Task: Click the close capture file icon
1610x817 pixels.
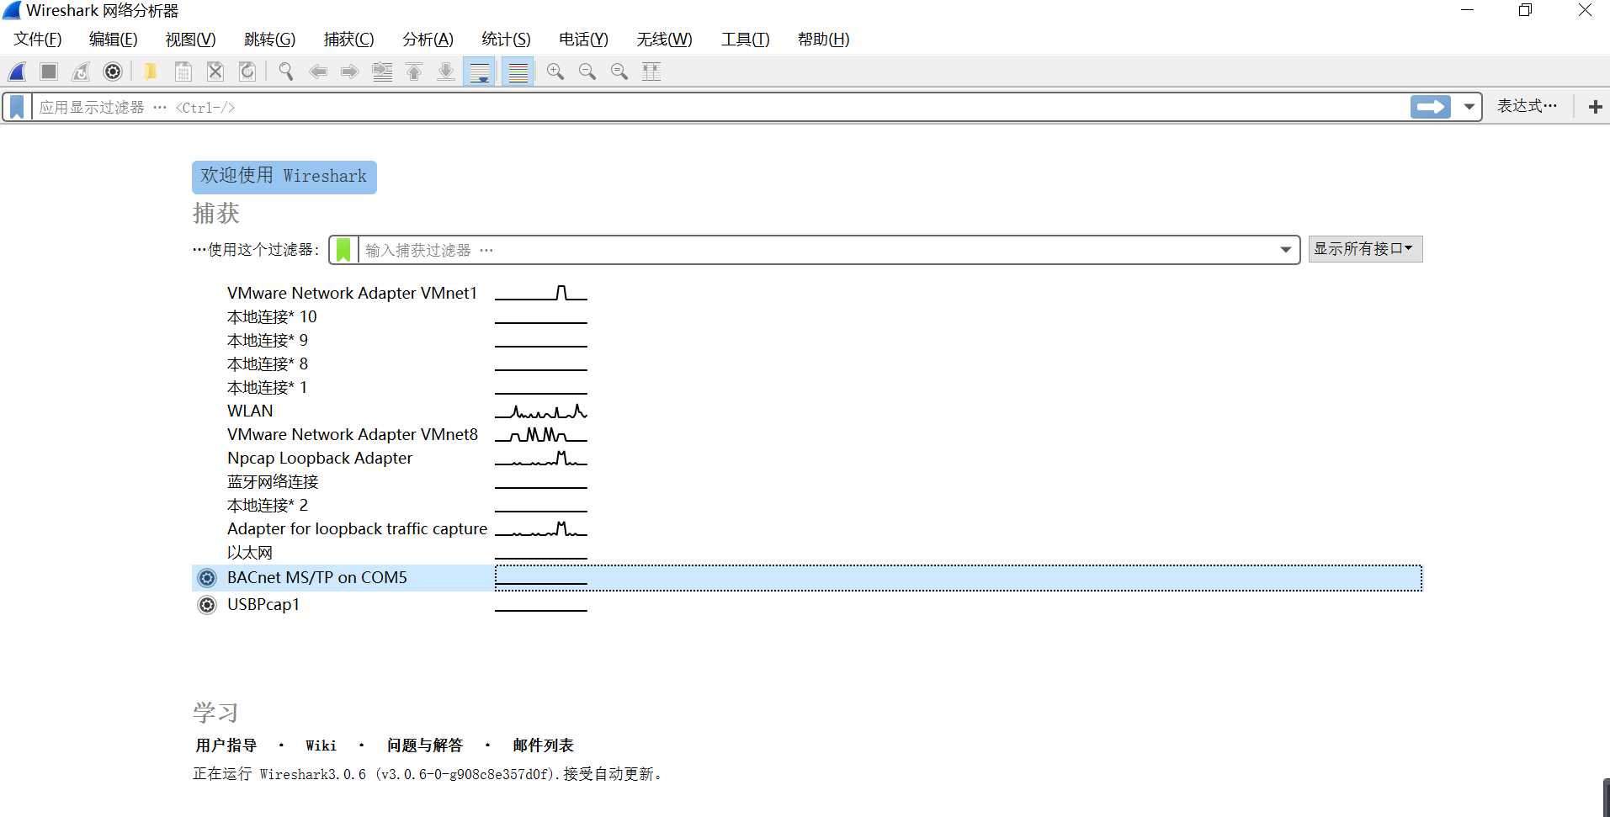Action: pos(215,72)
